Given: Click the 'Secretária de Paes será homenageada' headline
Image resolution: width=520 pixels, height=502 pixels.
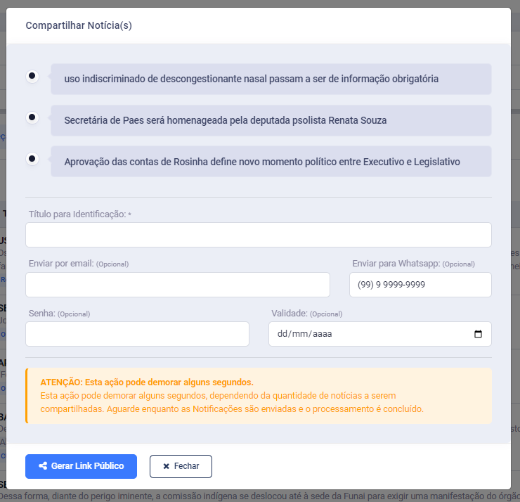Looking at the screenshot, I should (225, 120).
